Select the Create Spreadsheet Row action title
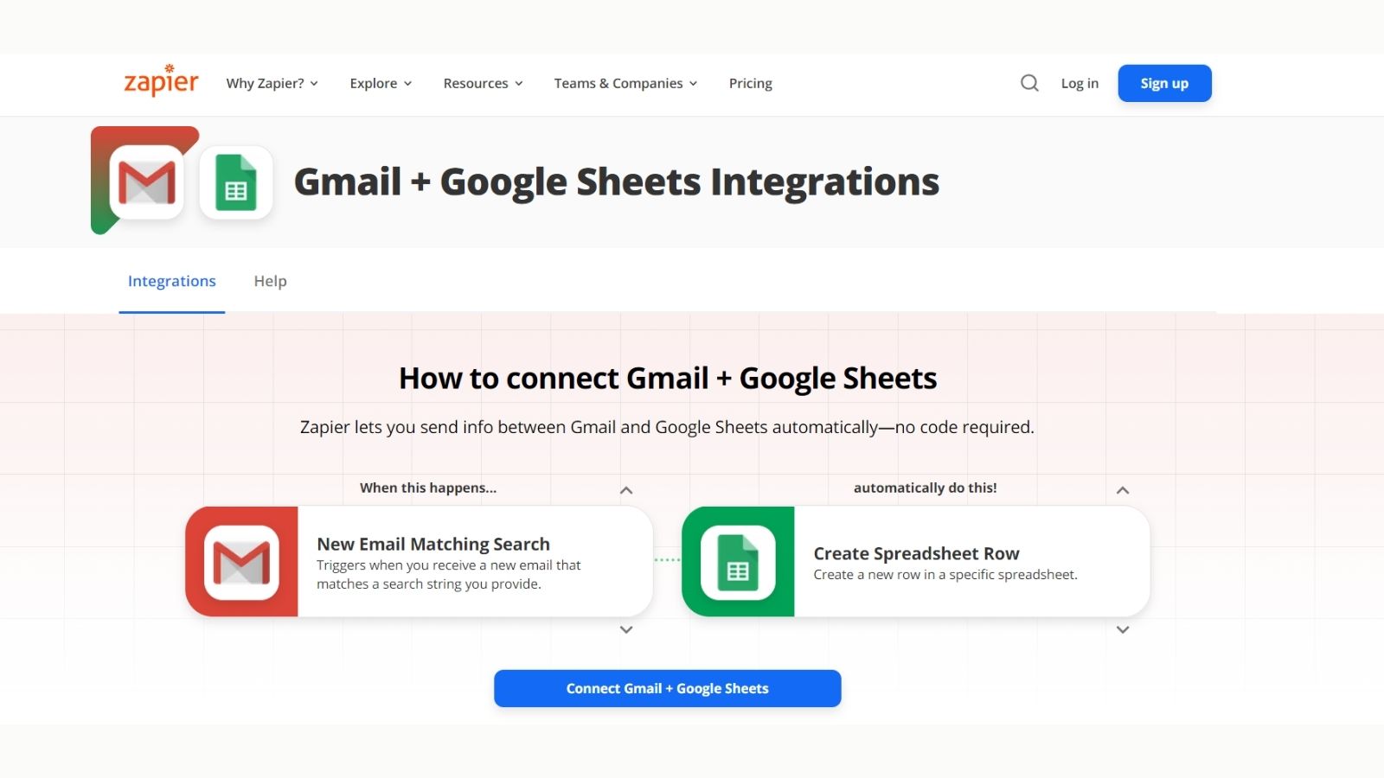 (x=916, y=553)
